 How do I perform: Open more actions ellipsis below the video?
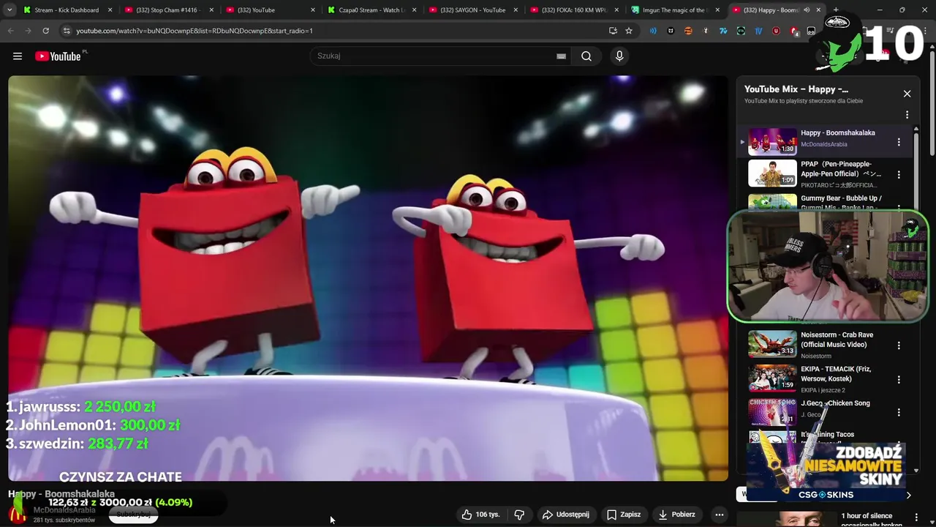(x=720, y=515)
